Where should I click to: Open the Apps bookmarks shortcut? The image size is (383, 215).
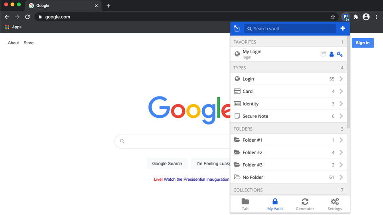(x=13, y=27)
